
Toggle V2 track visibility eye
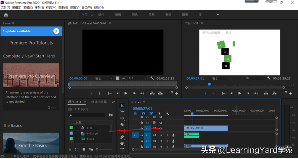click(x=161, y=123)
